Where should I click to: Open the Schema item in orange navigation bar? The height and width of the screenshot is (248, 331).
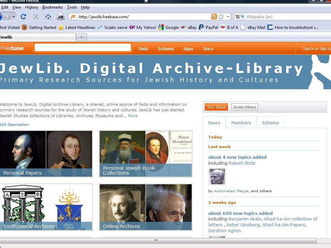[166, 49]
